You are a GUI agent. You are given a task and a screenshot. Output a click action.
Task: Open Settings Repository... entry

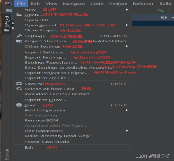[x=73, y=62]
